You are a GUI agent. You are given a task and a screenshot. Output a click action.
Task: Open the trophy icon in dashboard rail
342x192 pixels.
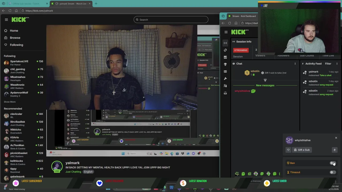click(225, 64)
